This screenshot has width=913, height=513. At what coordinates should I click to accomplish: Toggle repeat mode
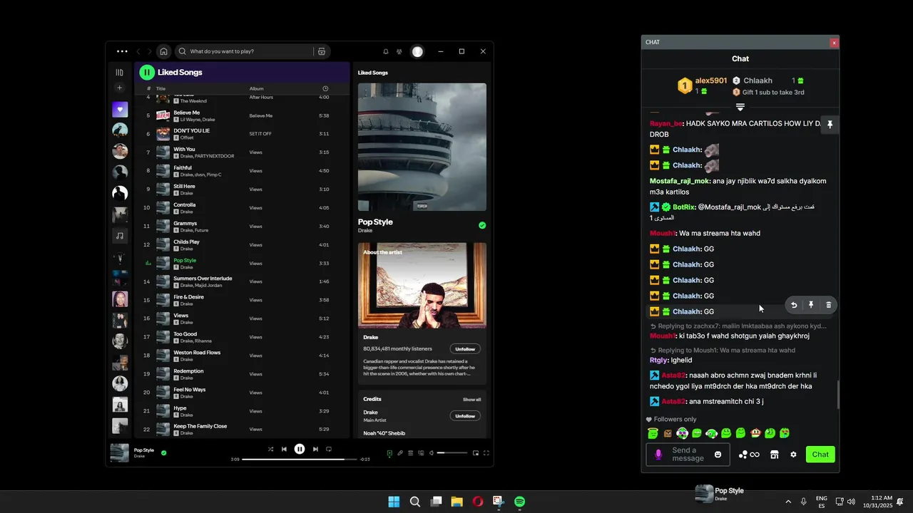click(x=329, y=449)
